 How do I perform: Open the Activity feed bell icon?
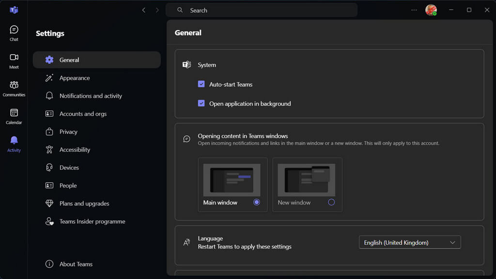(x=14, y=140)
